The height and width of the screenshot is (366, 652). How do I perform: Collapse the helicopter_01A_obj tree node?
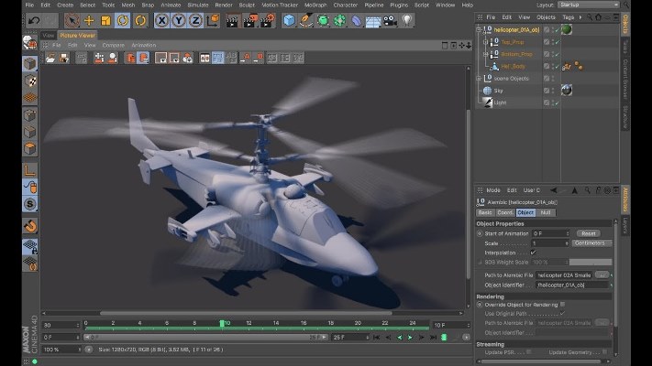[479, 30]
